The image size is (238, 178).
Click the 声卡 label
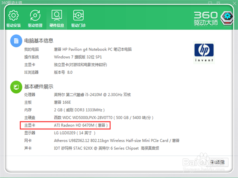pyautogui.click(x=28, y=148)
